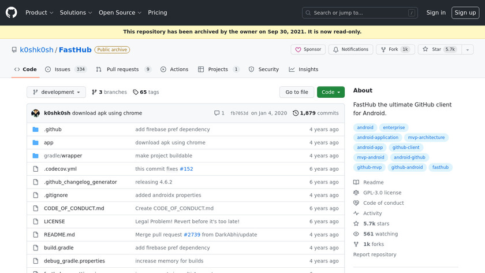Click the 65 tags link
This screenshot has width=485, height=273.
[145, 92]
